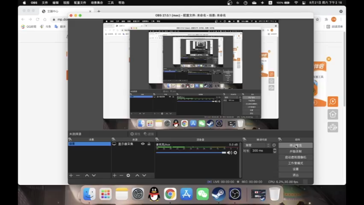
Task: Open 斗鱼 bookmark in Chrome
Action: point(45,26)
